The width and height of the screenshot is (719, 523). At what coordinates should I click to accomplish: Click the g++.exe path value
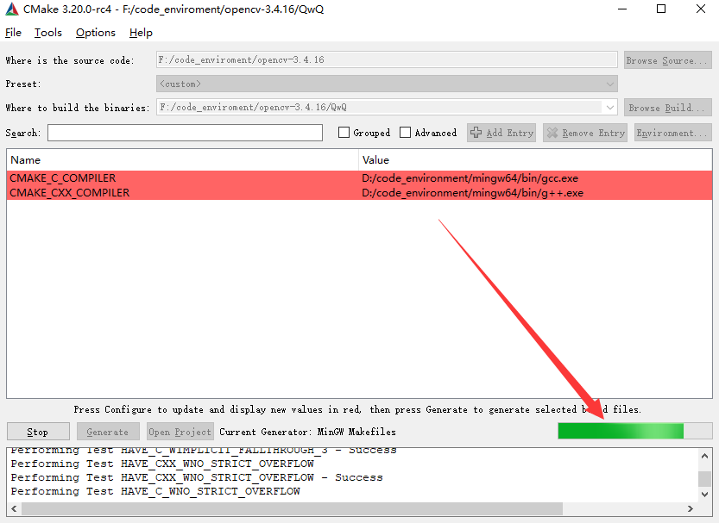(472, 193)
